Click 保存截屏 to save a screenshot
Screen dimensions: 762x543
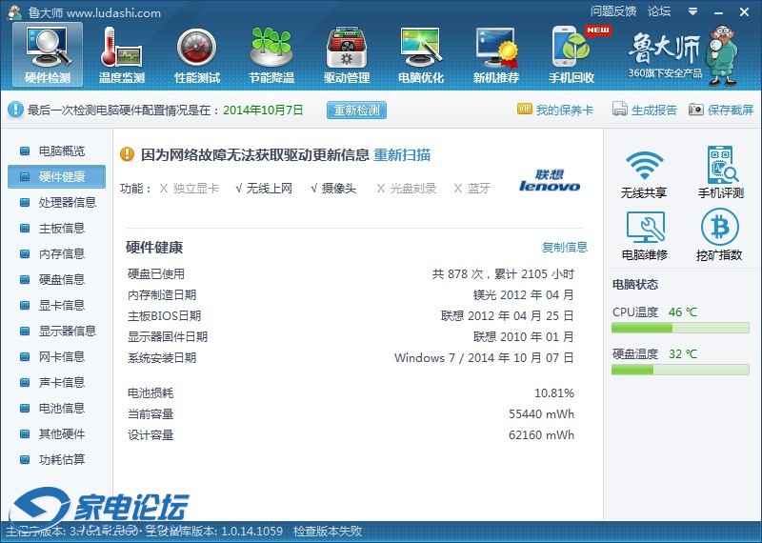[x=721, y=110]
